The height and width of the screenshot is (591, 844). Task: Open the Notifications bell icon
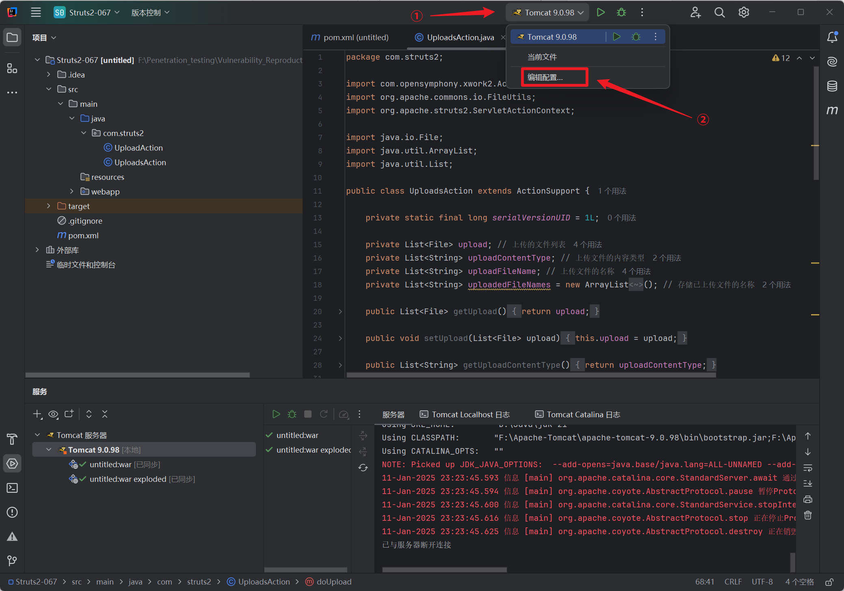832,37
